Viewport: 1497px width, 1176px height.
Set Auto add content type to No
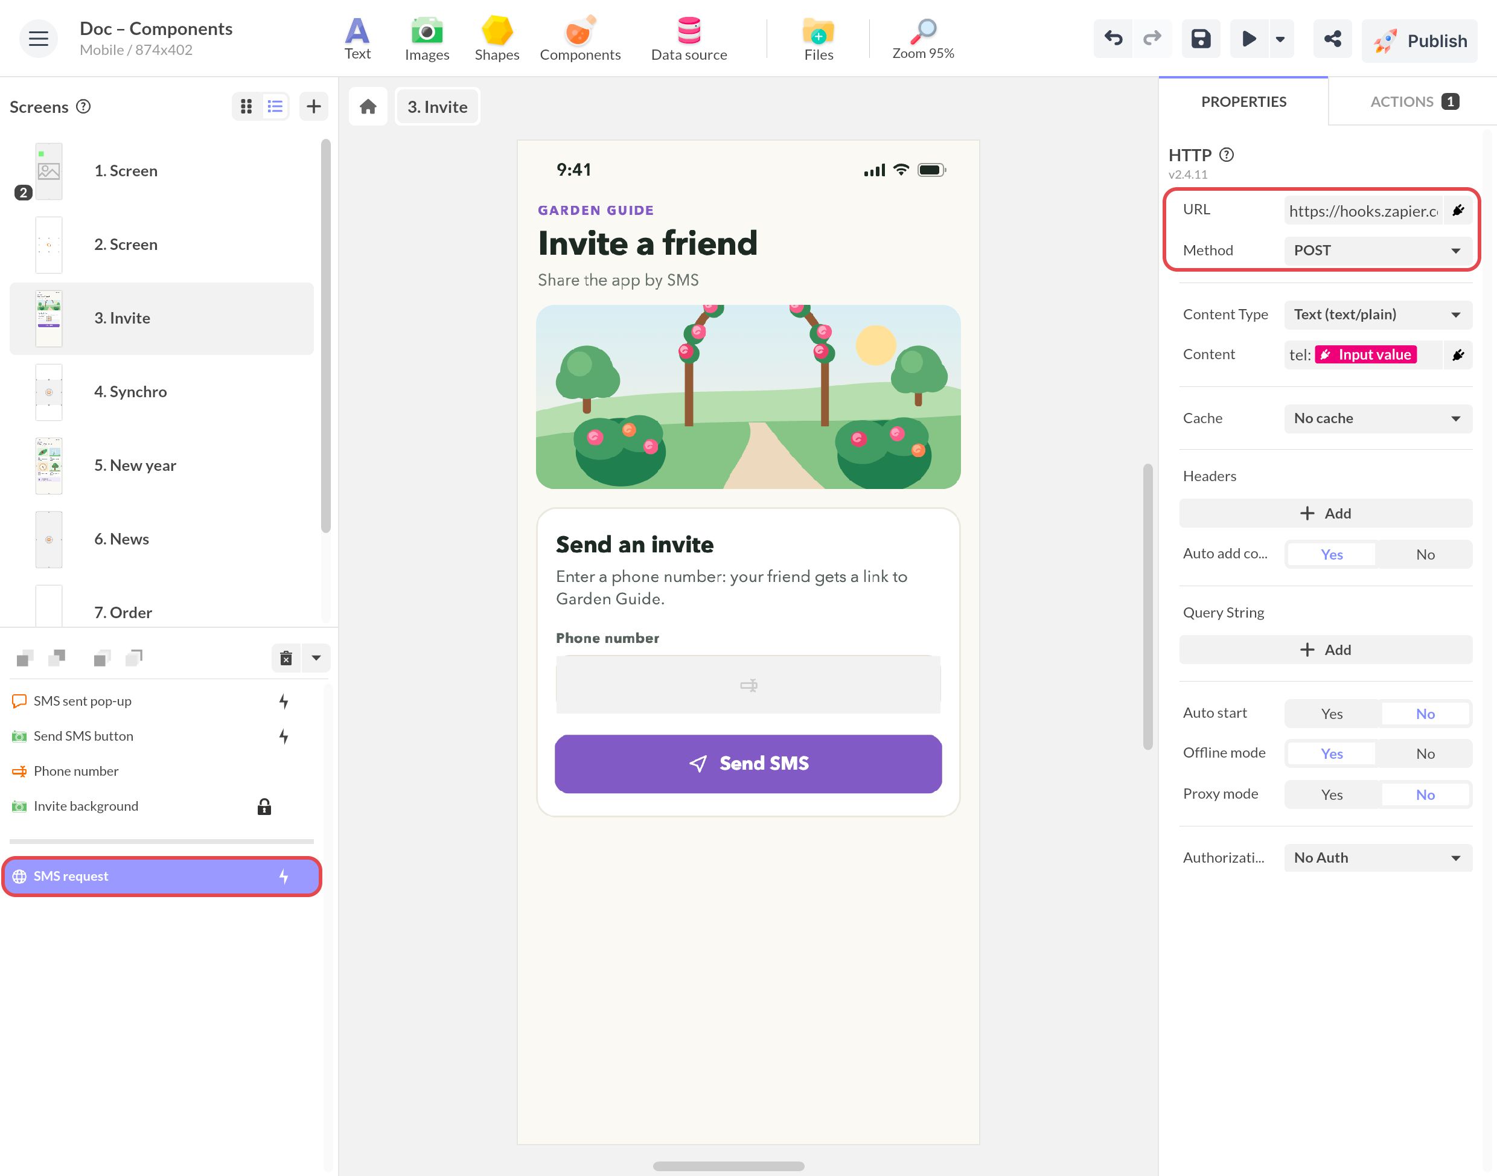click(x=1425, y=554)
